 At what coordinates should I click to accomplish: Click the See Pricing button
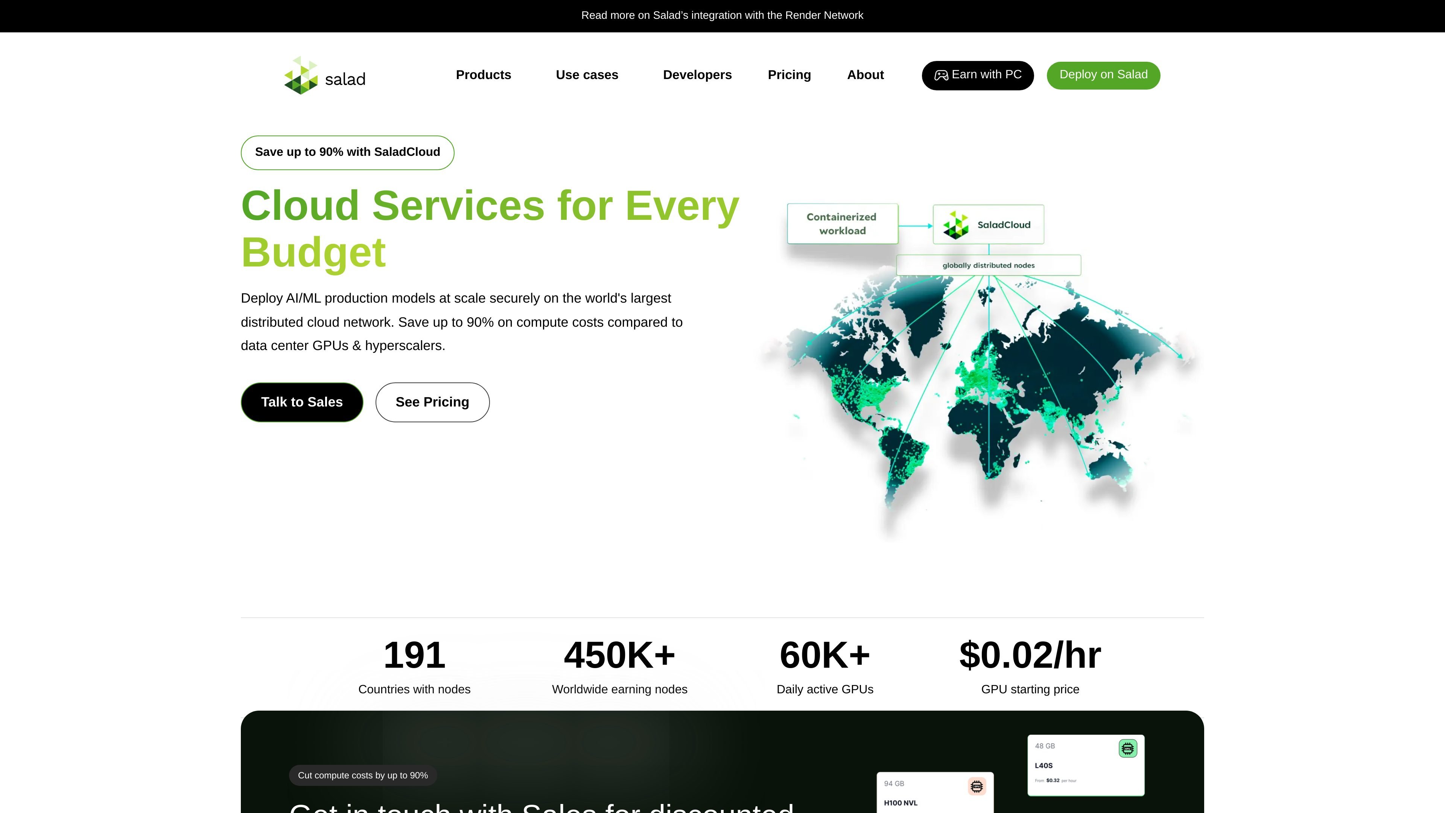pos(432,402)
